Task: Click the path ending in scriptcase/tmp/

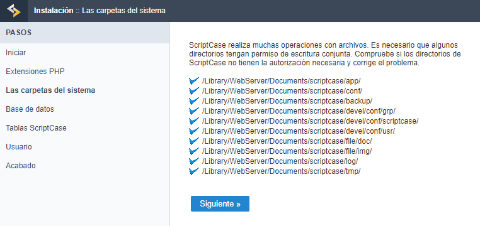Action: coord(282,171)
